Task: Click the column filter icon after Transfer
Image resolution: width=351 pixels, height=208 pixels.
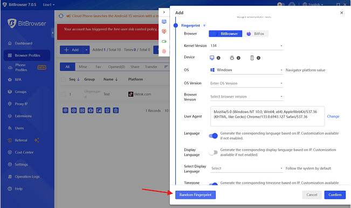Action: click(x=166, y=66)
